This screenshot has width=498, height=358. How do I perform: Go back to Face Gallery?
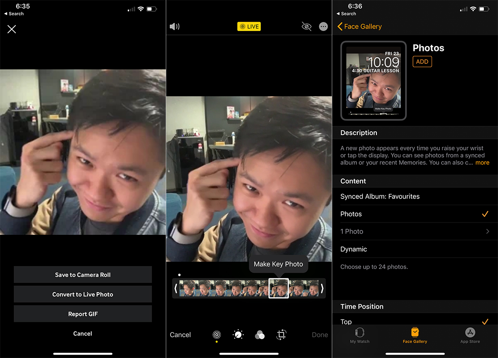coord(359,27)
